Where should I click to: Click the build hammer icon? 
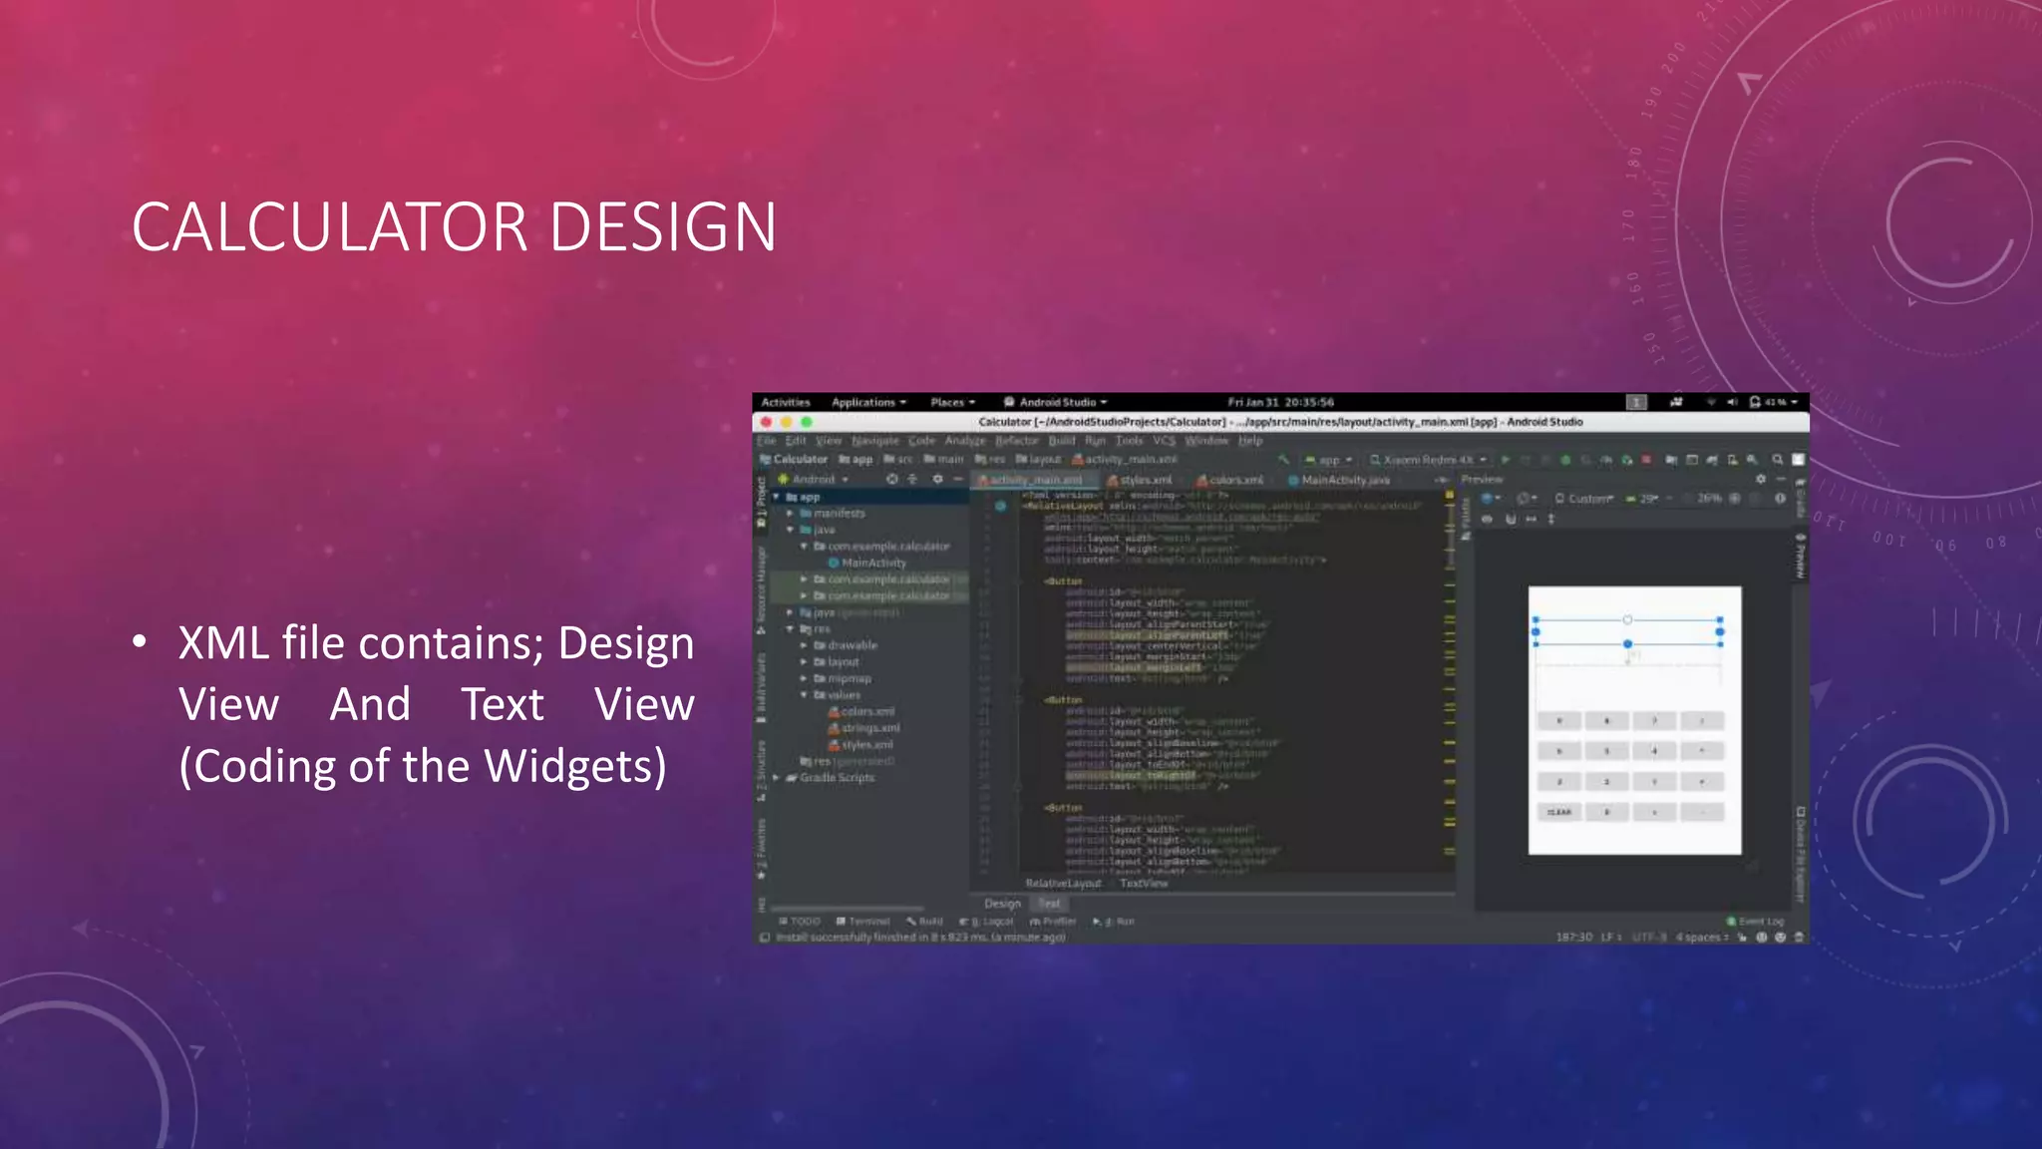pyautogui.click(x=1284, y=460)
